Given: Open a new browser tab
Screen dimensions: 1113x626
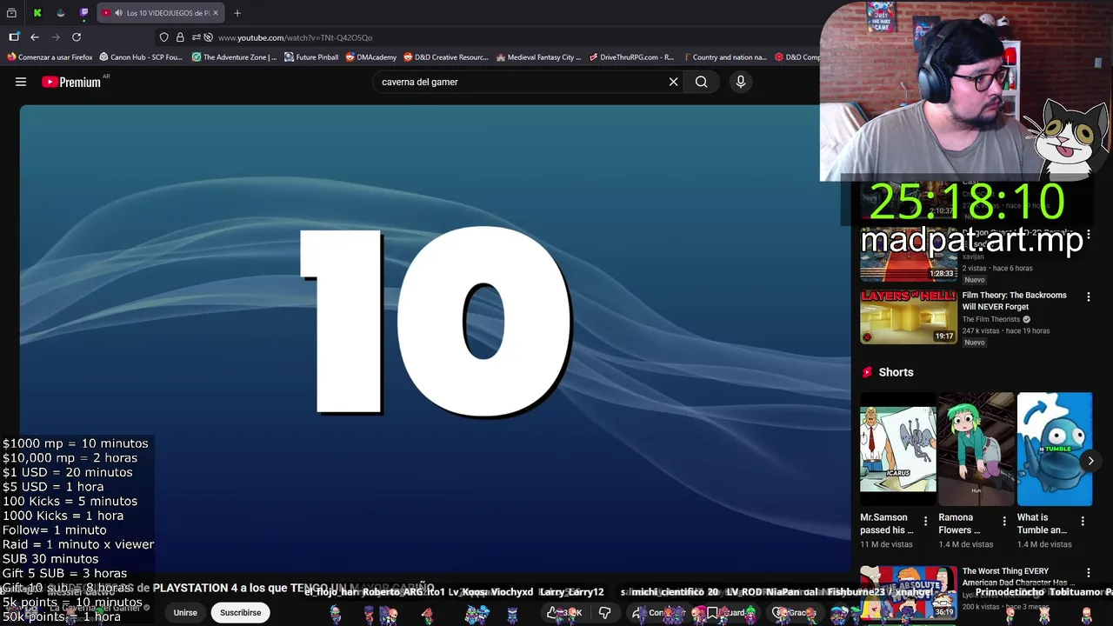Looking at the screenshot, I should click(237, 13).
